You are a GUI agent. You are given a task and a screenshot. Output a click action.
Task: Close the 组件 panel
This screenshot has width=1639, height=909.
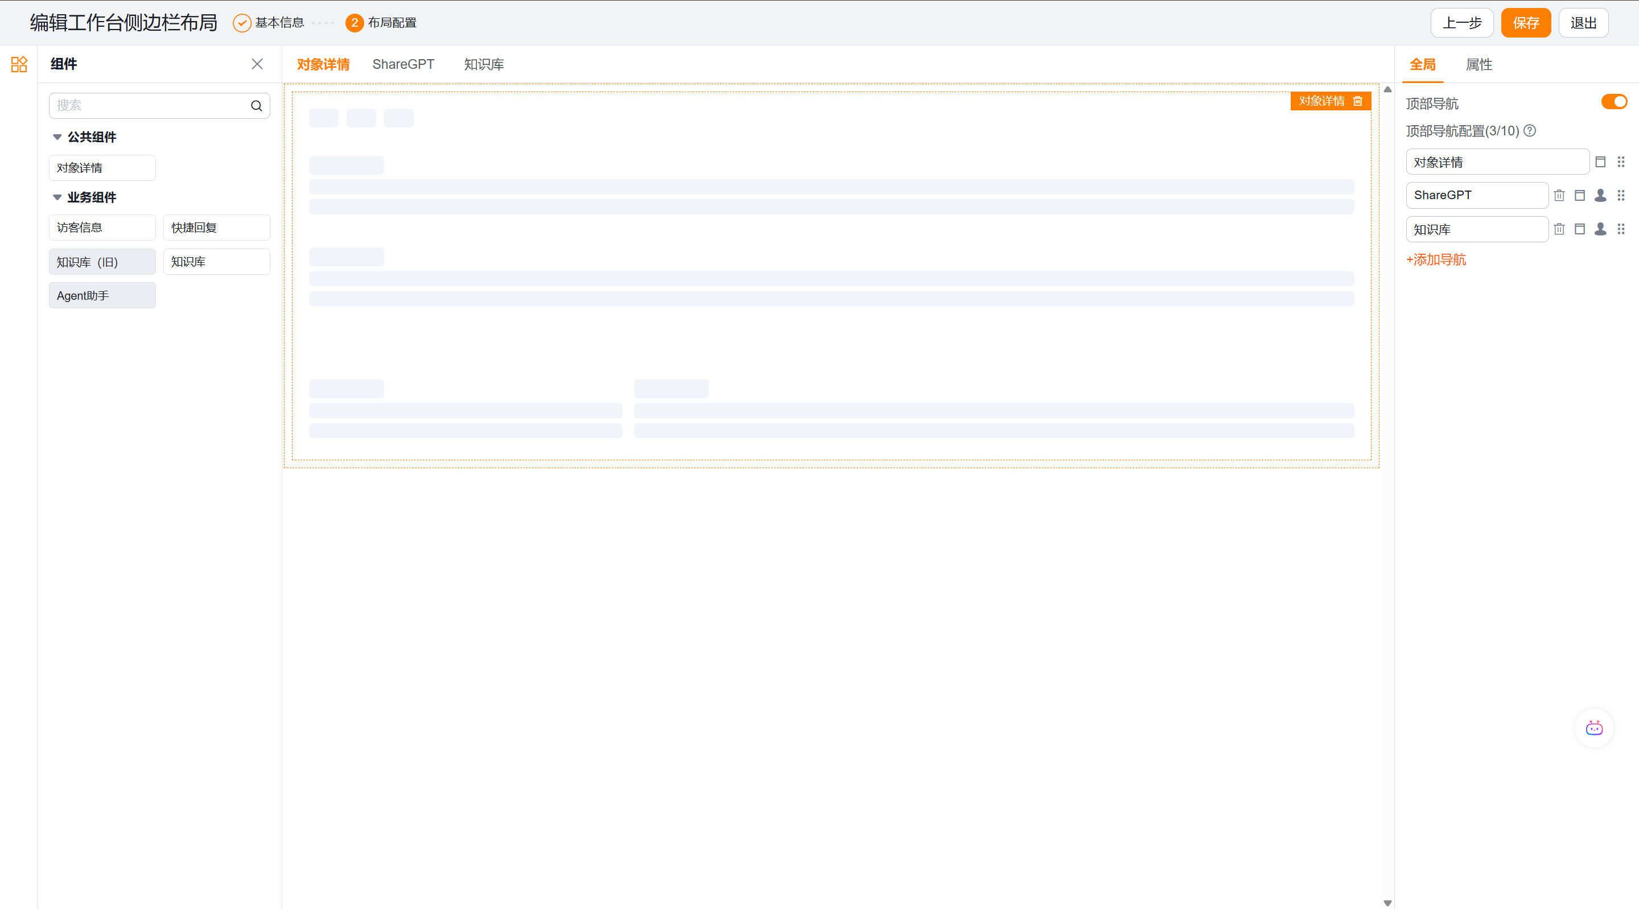pos(257,64)
